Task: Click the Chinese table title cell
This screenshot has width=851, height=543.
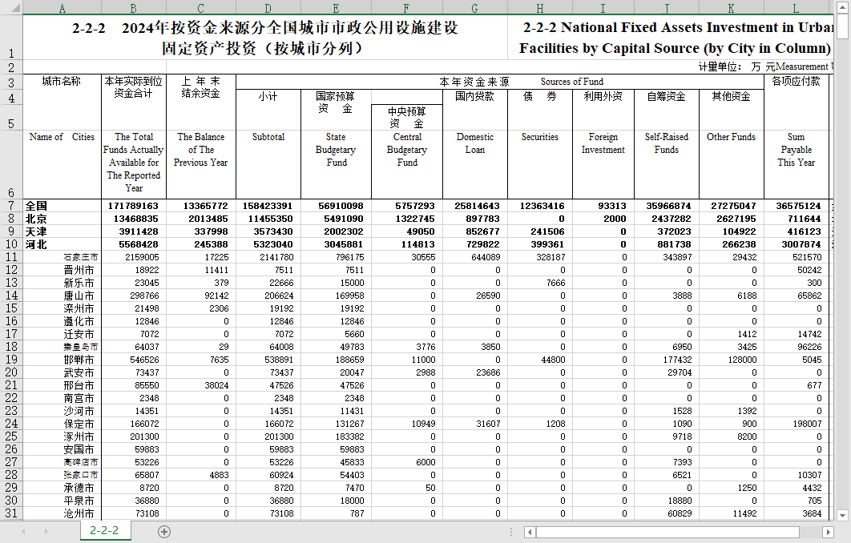Action: click(x=265, y=37)
